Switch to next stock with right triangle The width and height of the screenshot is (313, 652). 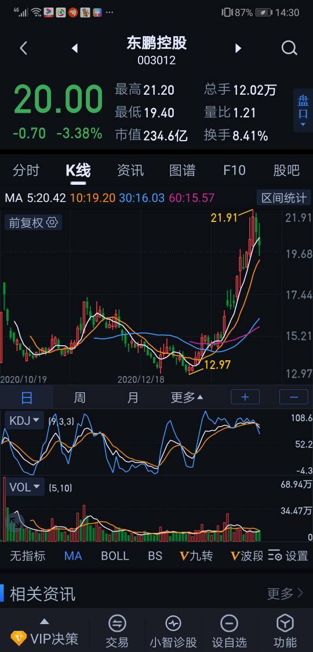(238, 49)
